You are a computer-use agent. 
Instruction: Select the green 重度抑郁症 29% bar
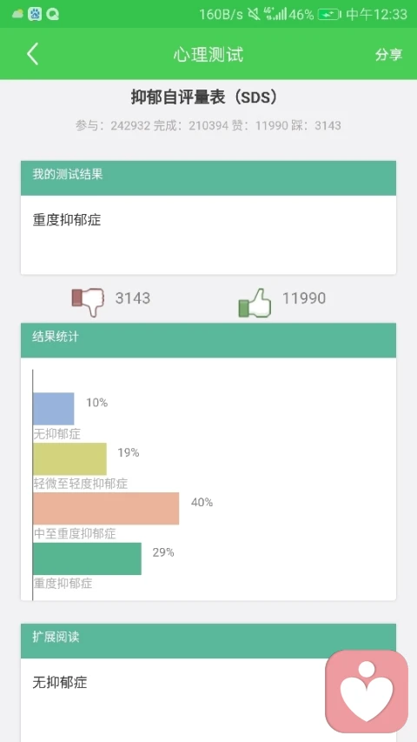(87, 558)
